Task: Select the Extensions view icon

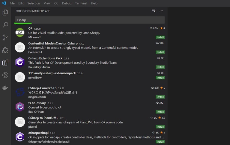Action: [5, 63]
